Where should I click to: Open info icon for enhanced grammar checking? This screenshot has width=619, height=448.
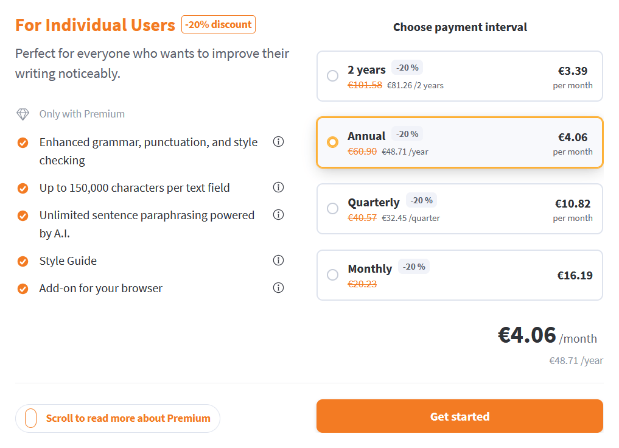coord(278,142)
